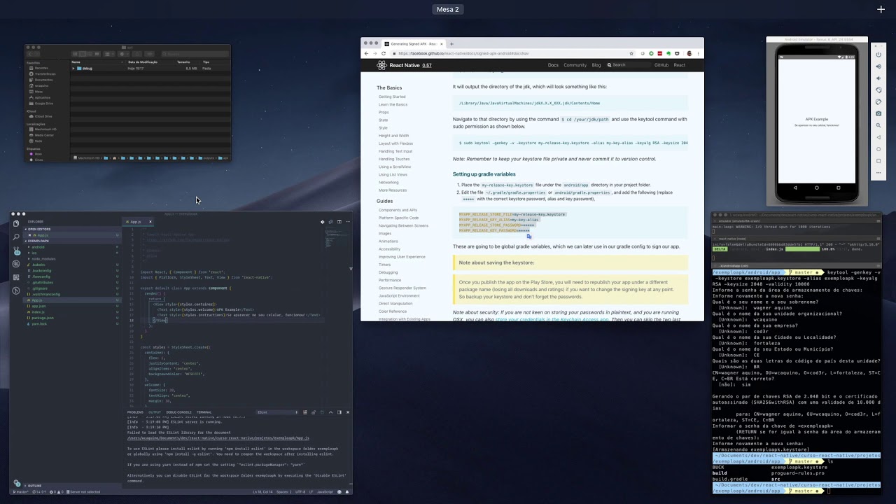Open Docs in React Native navbar
The height and width of the screenshot is (504, 896).
click(x=553, y=65)
